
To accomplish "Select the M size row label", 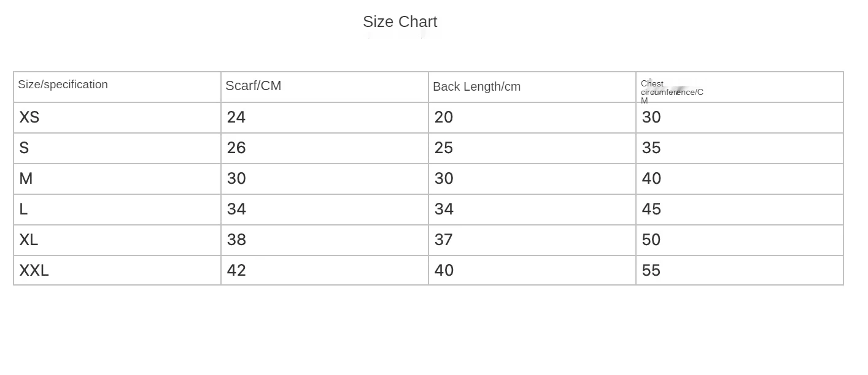I will click(26, 179).
